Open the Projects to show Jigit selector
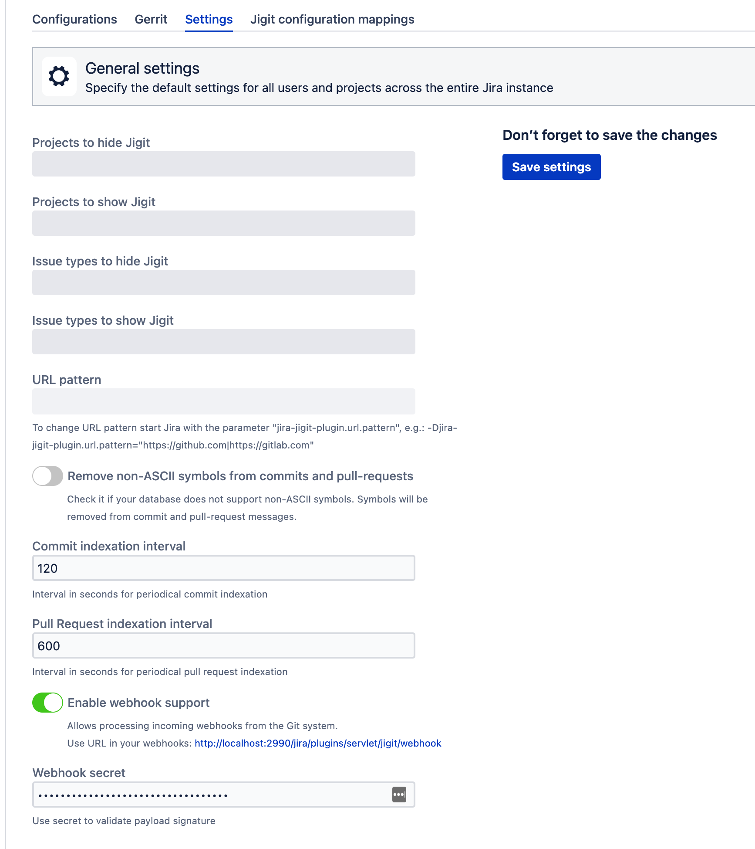This screenshot has width=755, height=849. (223, 223)
